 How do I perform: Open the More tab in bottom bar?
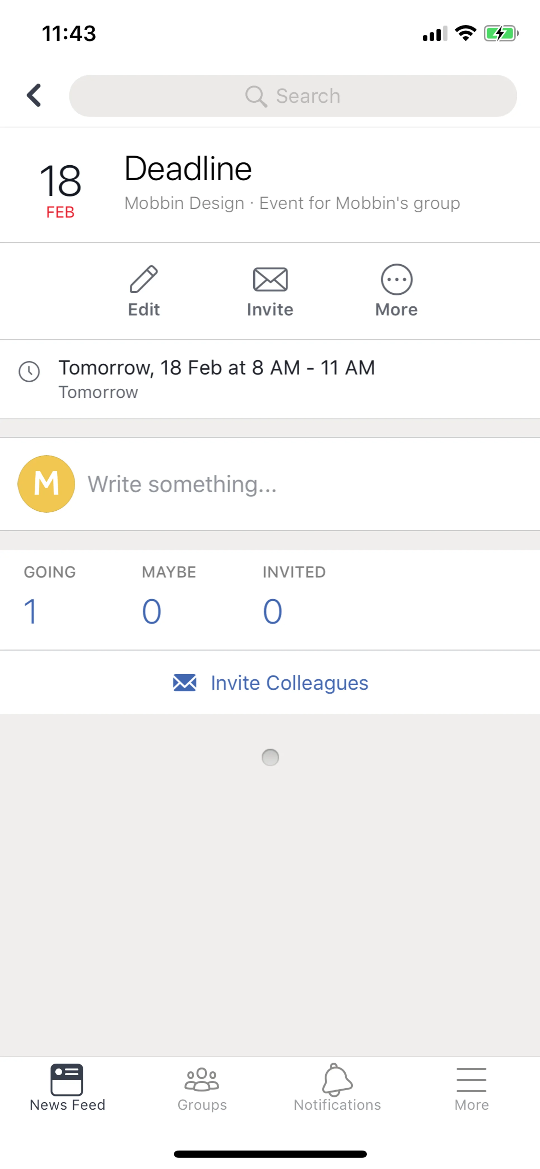click(471, 1087)
